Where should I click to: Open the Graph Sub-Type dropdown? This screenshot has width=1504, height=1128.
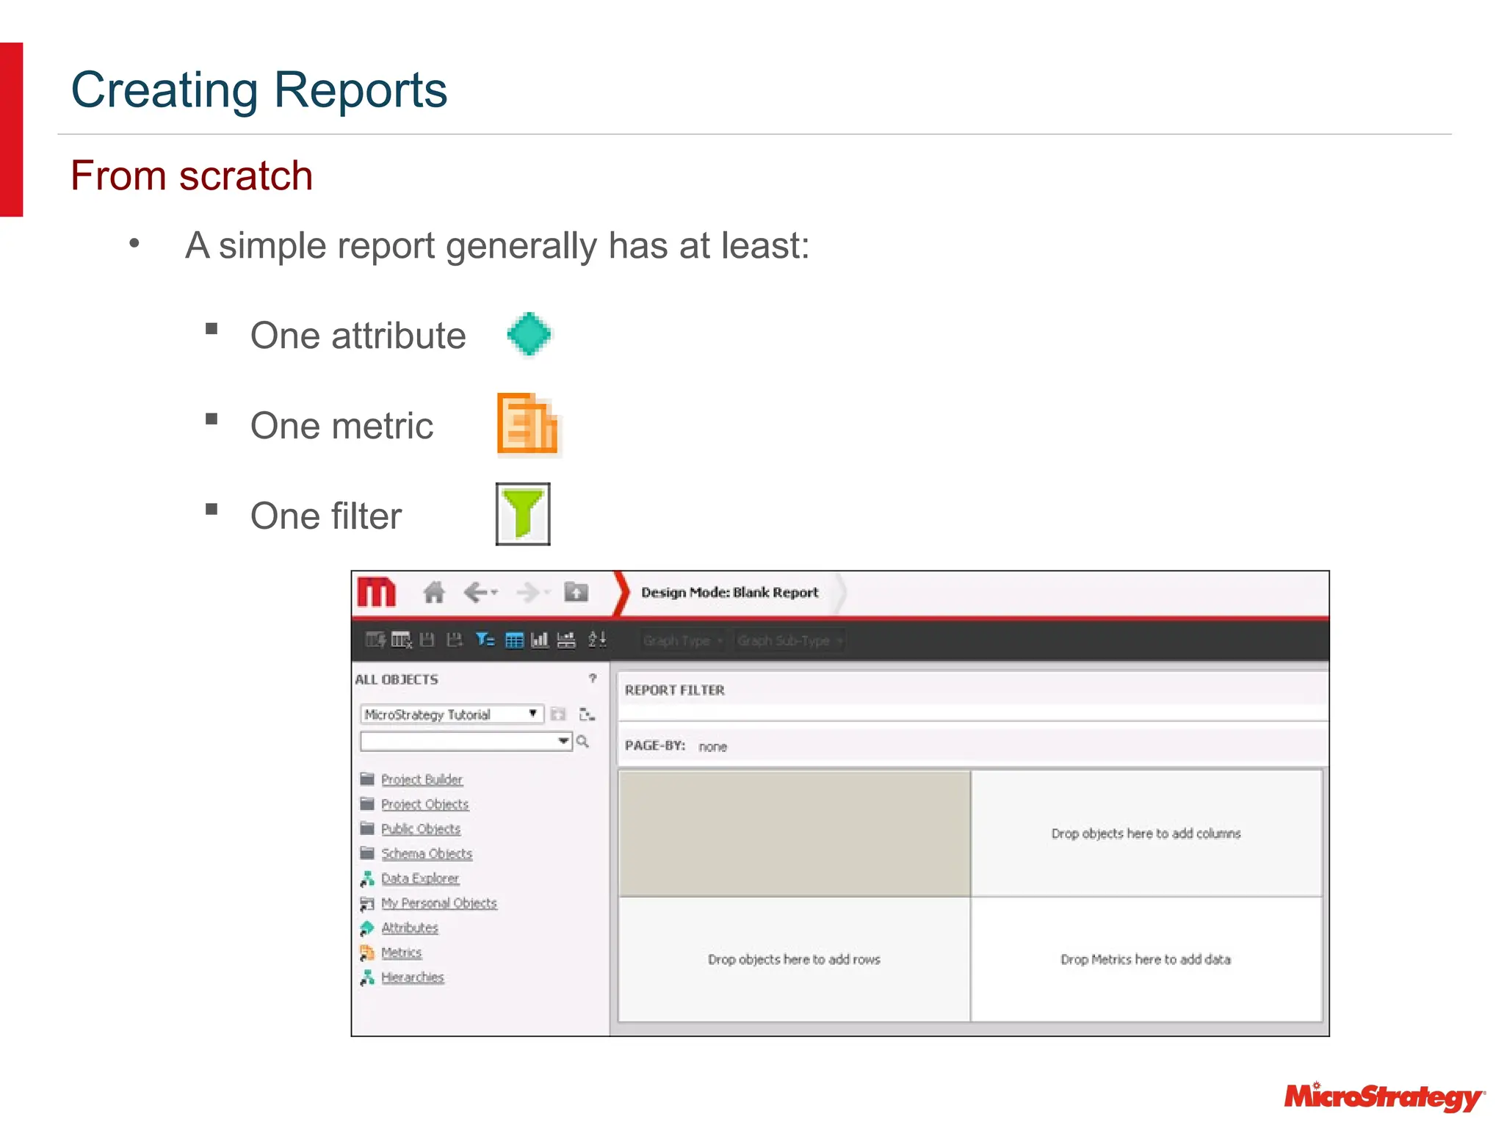[x=789, y=640]
